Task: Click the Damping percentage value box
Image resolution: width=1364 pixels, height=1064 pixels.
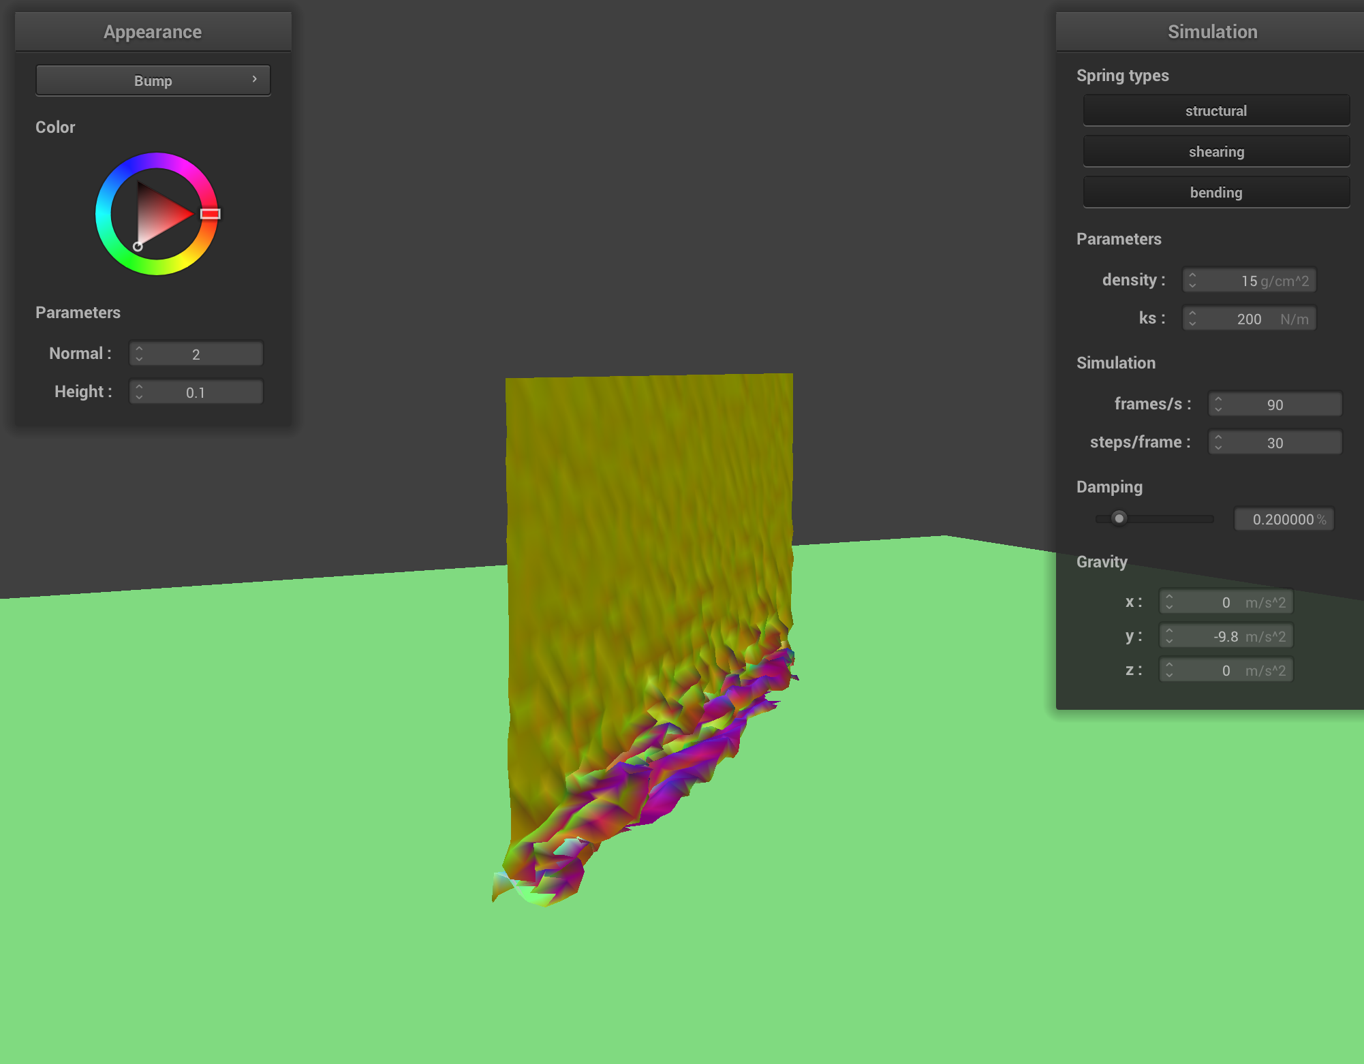Action: [x=1284, y=519]
